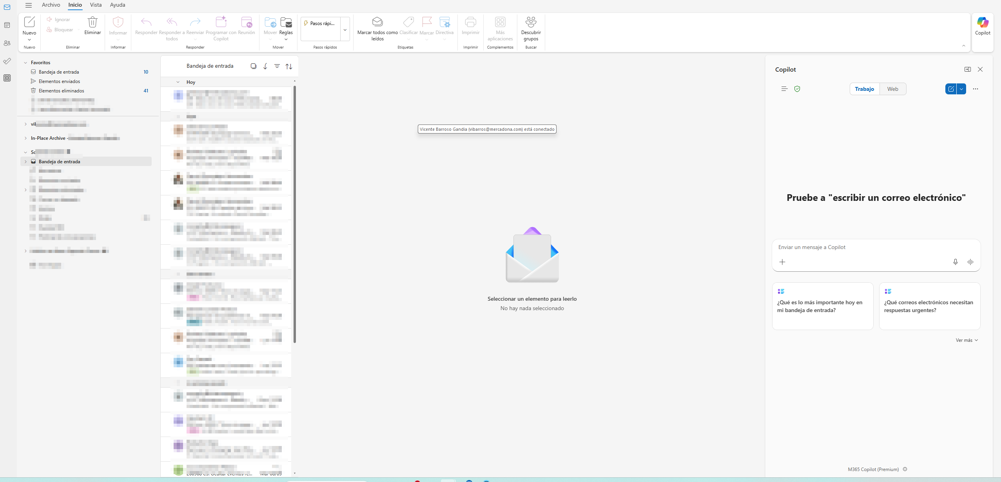Expand the Pasos rápidos gallery arrow
Image resolution: width=1001 pixels, height=482 pixels.
point(345,29)
